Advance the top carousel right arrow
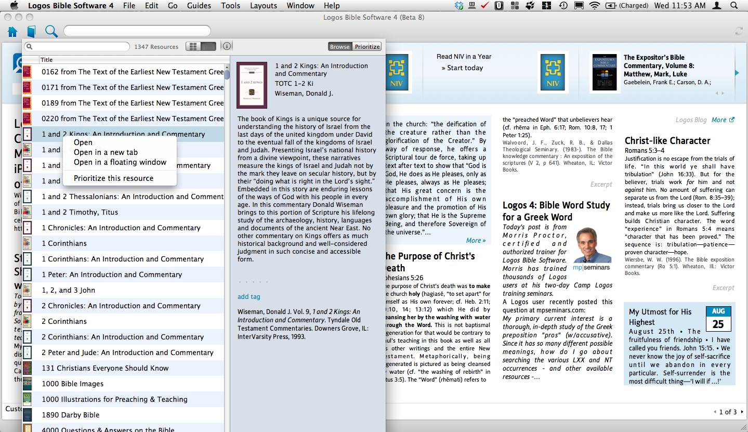748x432 pixels. click(737, 73)
